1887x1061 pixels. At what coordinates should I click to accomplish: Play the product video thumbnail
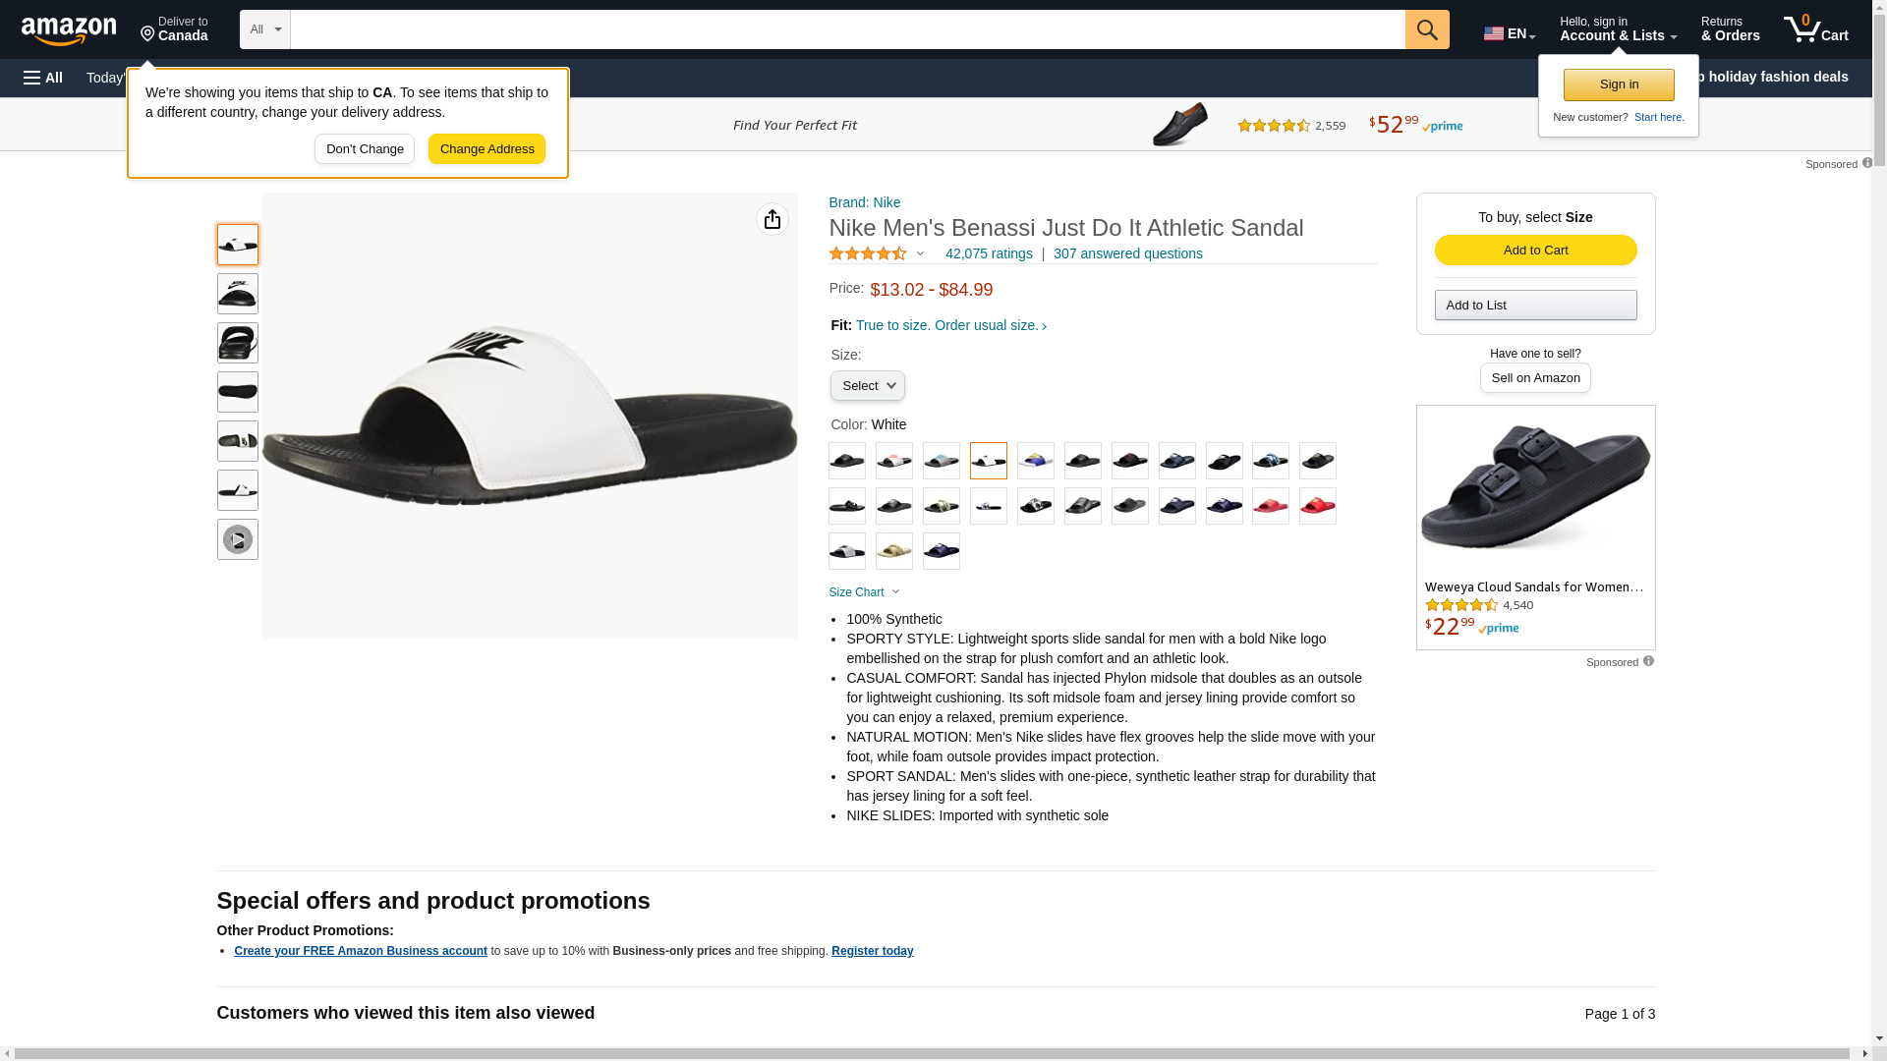coord(238,539)
